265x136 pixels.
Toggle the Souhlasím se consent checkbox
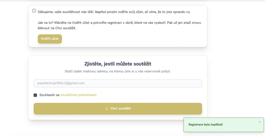coord(35,95)
